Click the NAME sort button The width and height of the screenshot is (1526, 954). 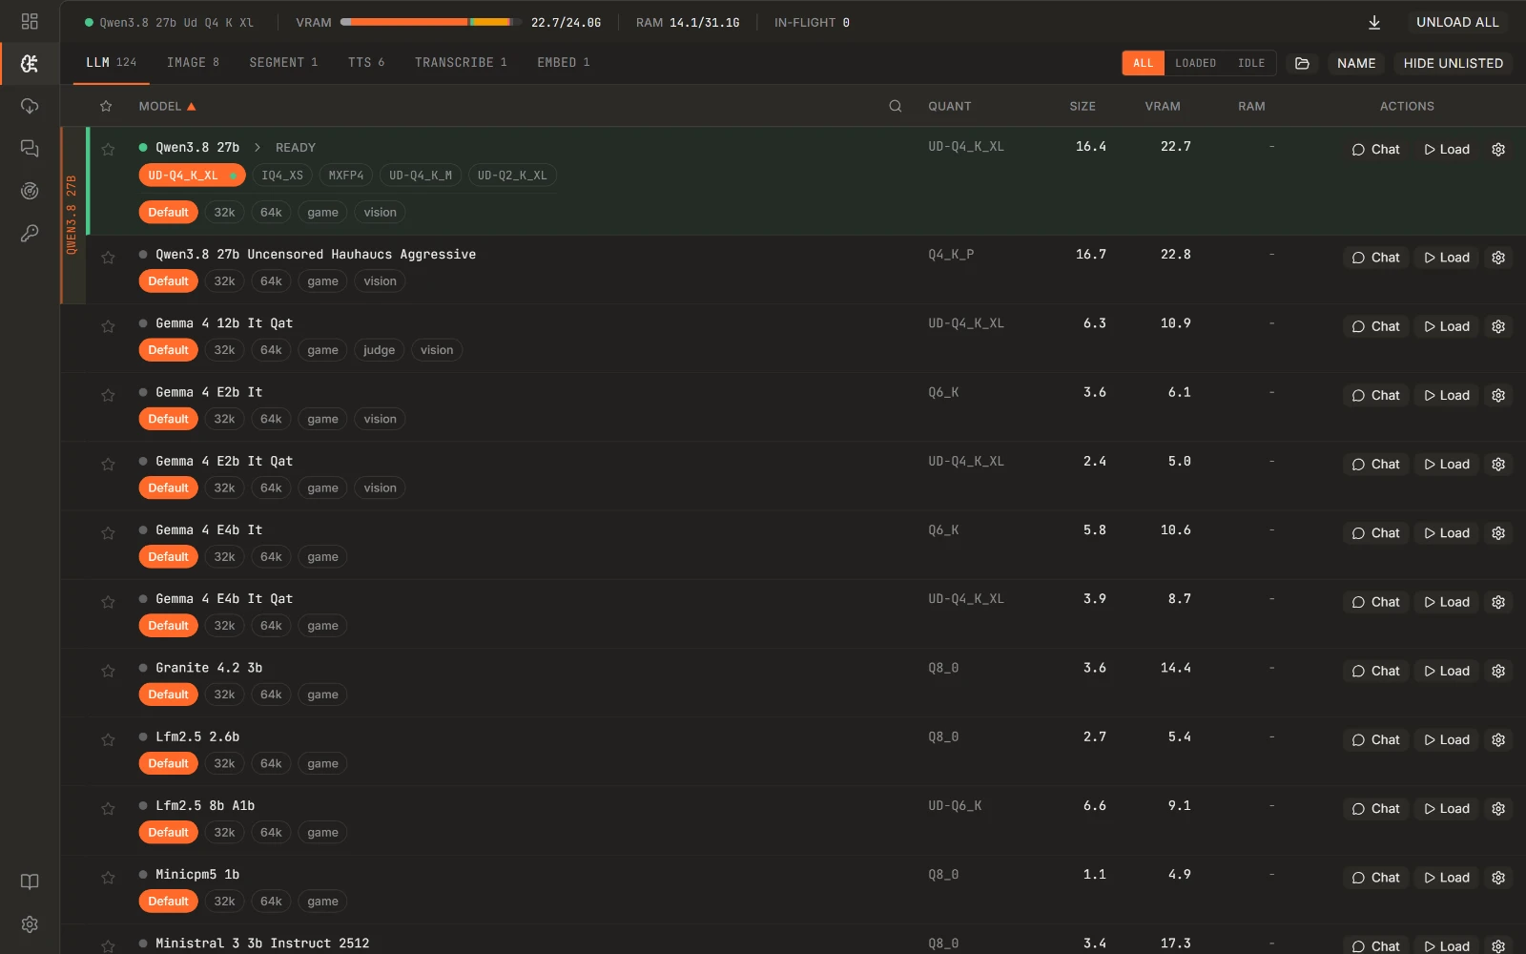pos(1356,63)
